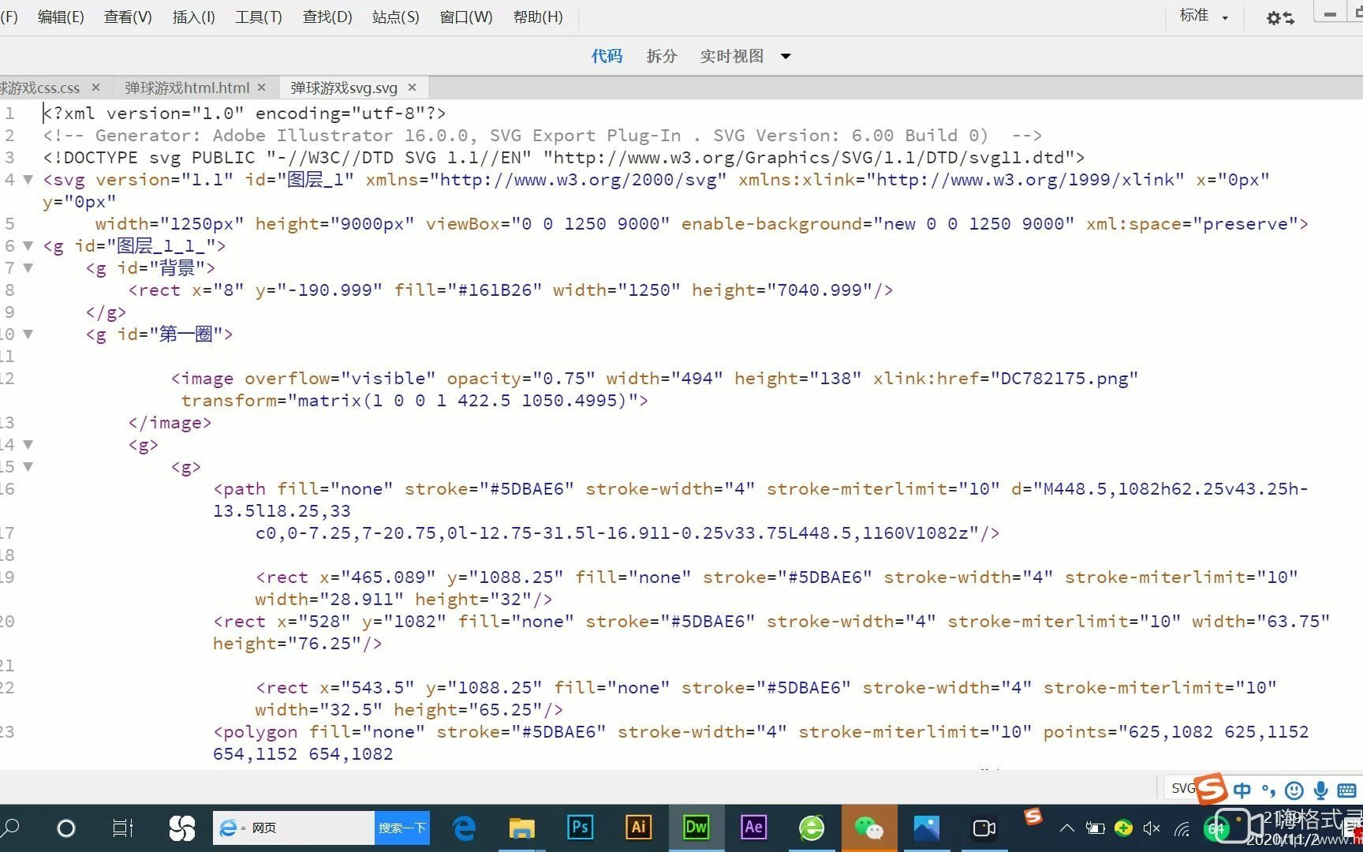The image size is (1363, 852).
Task: Open the green 360 browser taskbar icon
Action: coord(812,828)
